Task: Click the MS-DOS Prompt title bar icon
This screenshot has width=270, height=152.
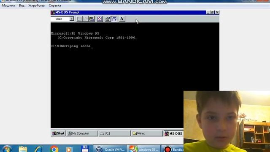Action: click(x=53, y=12)
